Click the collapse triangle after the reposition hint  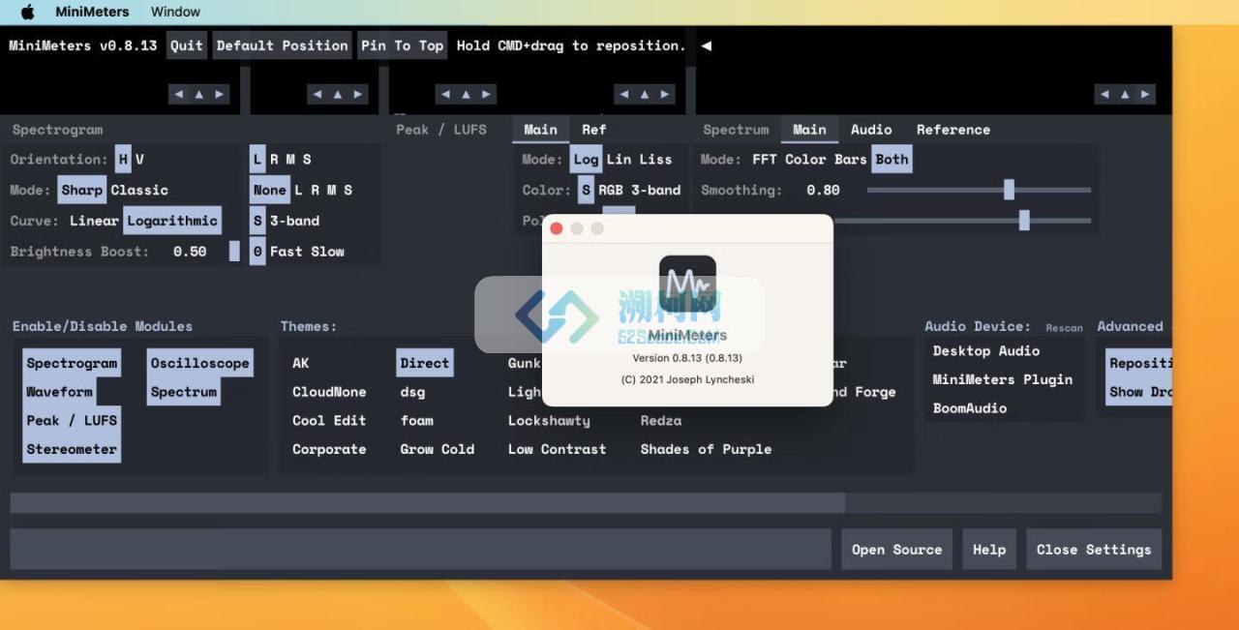click(x=706, y=45)
